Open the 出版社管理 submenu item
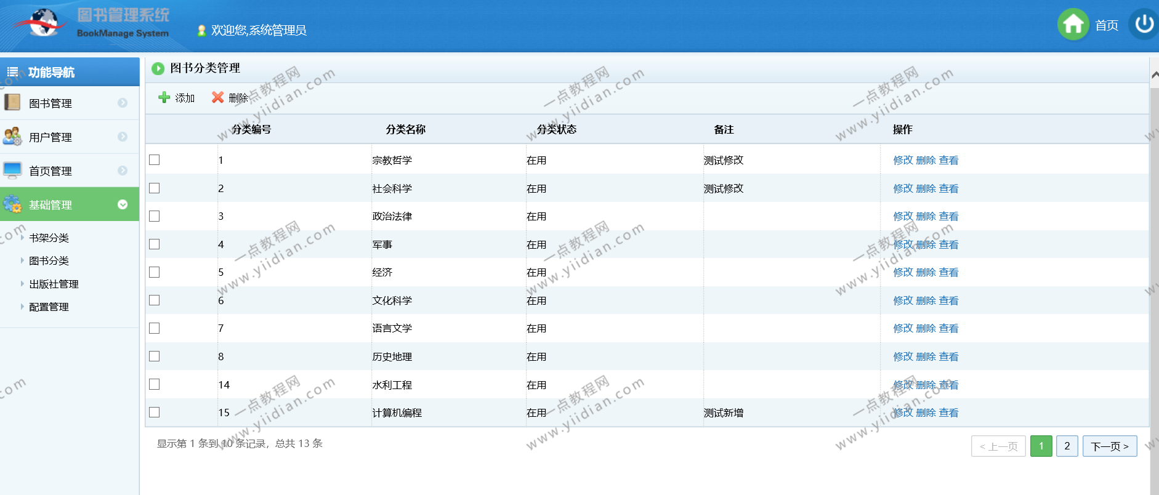The width and height of the screenshot is (1159, 495). click(54, 284)
